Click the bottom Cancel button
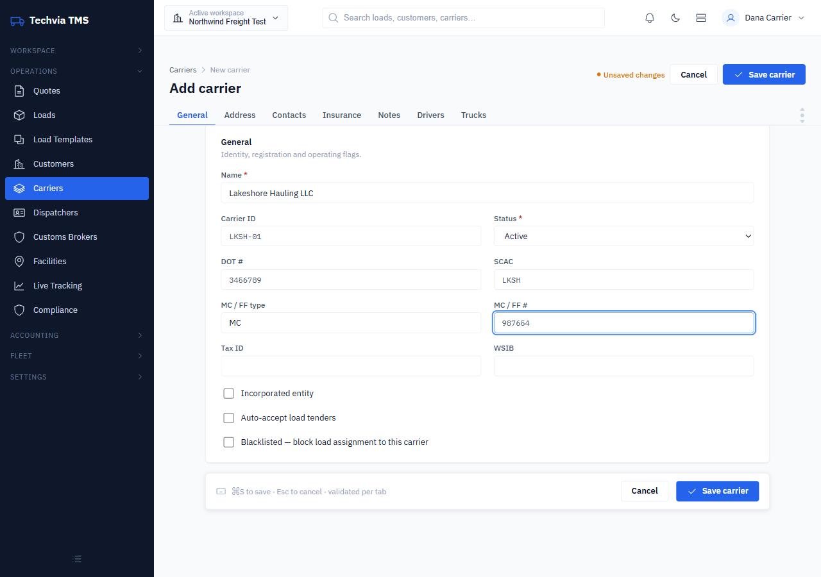Viewport: 821px width, 577px height. tap(645, 491)
